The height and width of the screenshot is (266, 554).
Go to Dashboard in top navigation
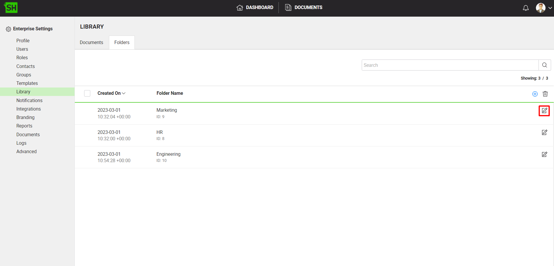tap(255, 8)
